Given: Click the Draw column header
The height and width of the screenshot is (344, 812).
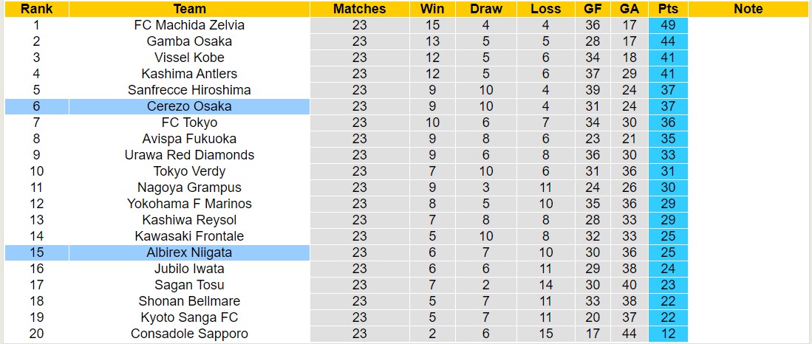Looking at the screenshot, I should pyautogui.click(x=485, y=9).
